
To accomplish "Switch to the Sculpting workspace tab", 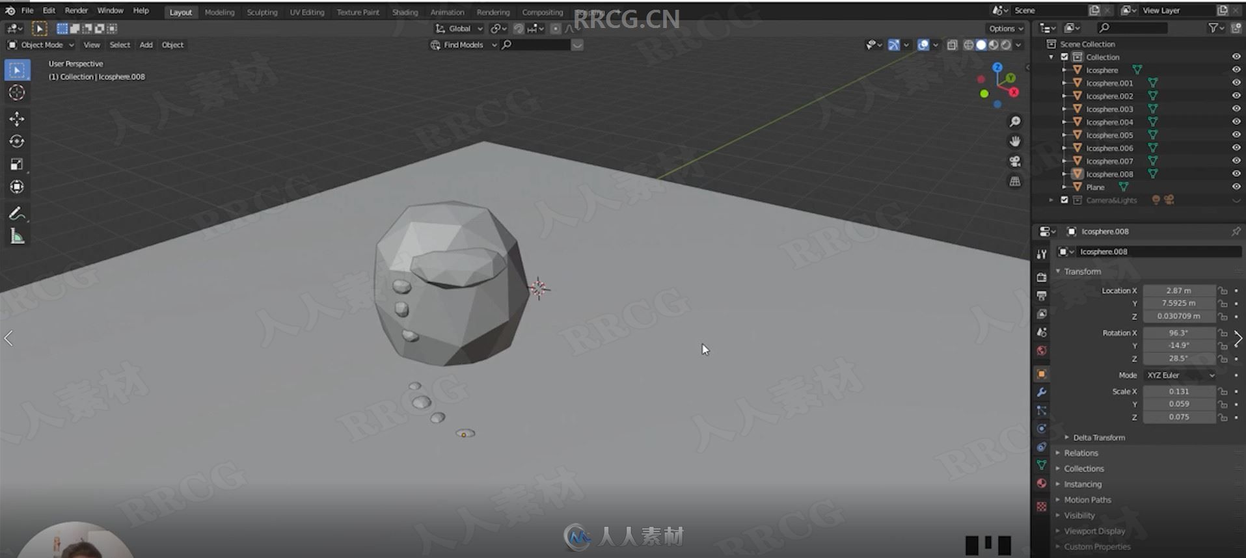I will coord(262,12).
